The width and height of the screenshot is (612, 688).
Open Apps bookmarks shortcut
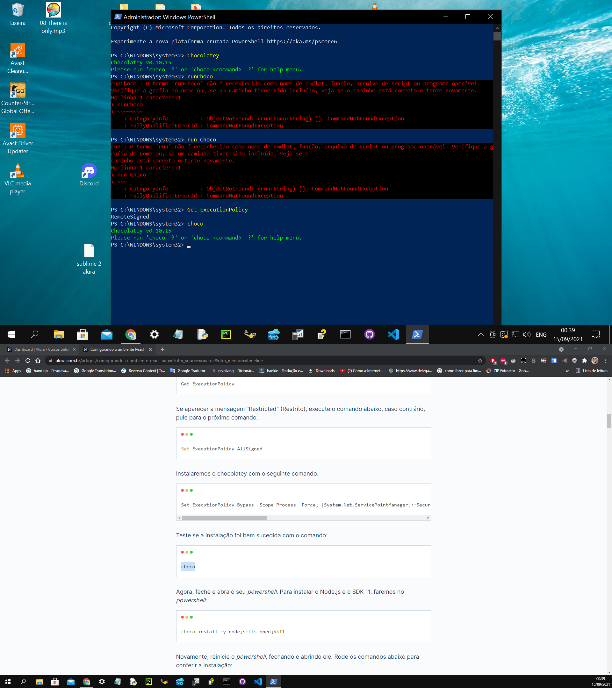[13, 370]
